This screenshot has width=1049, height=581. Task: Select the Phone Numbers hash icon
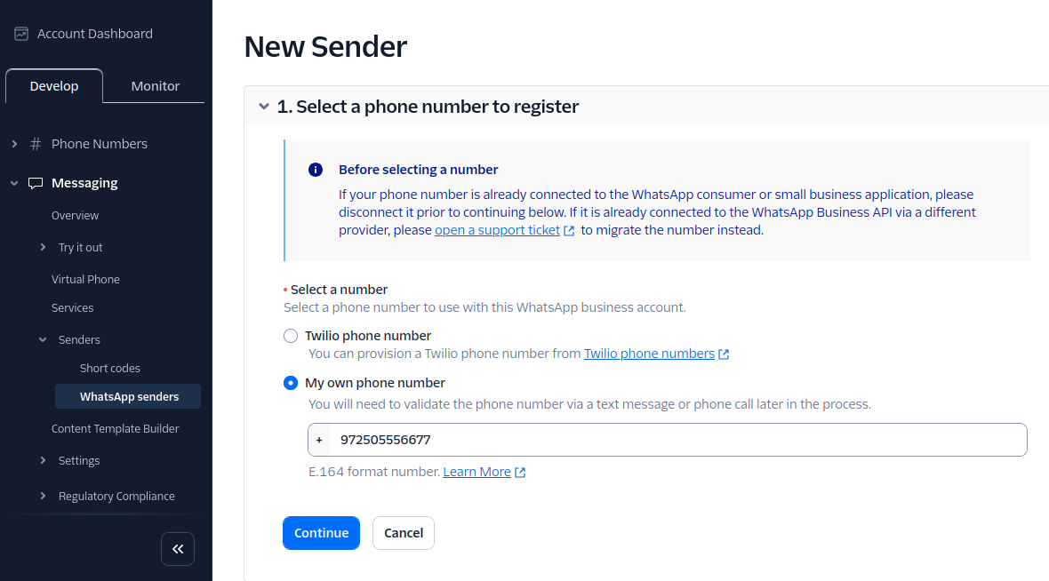(36, 143)
